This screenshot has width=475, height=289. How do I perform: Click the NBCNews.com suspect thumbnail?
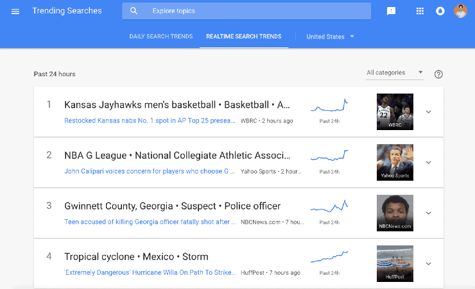(x=395, y=213)
